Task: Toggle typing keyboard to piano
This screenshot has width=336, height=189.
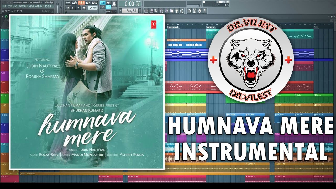Action: click(102, 3)
